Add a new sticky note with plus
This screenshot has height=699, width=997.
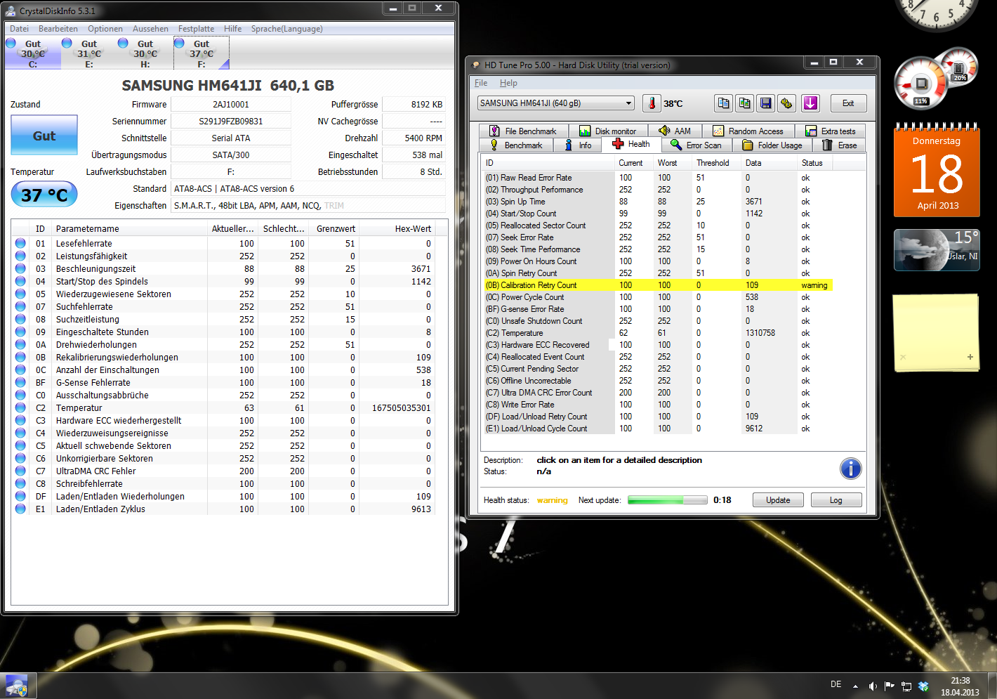coord(970,357)
